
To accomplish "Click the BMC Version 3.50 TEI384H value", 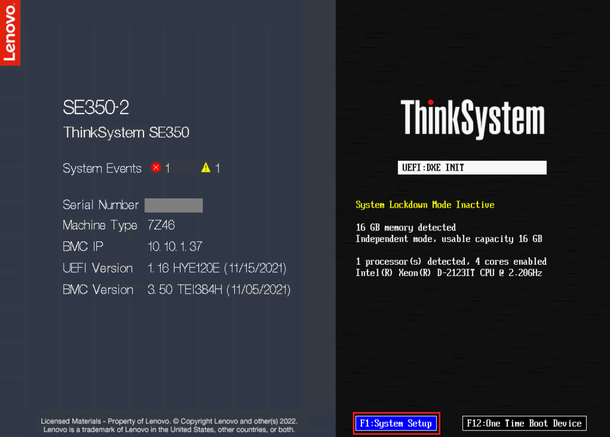I will [219, 290].
